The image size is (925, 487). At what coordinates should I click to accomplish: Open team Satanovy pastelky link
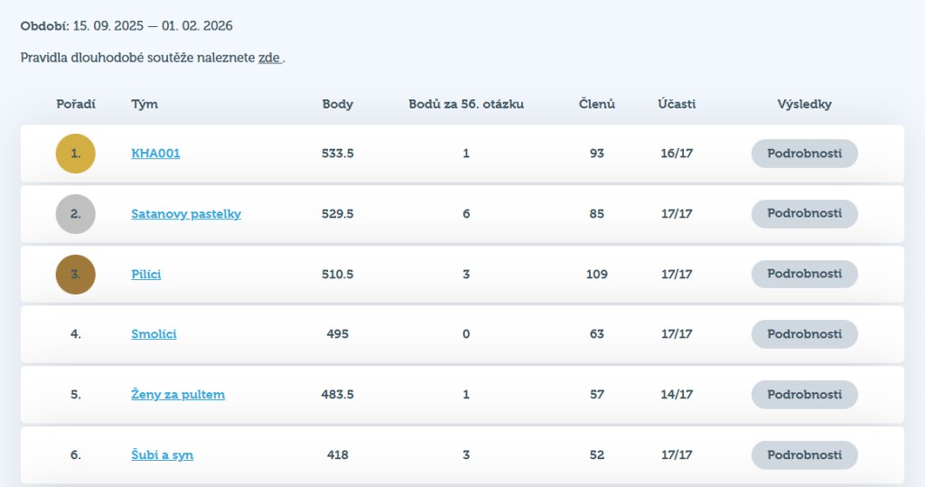point(186,214)
